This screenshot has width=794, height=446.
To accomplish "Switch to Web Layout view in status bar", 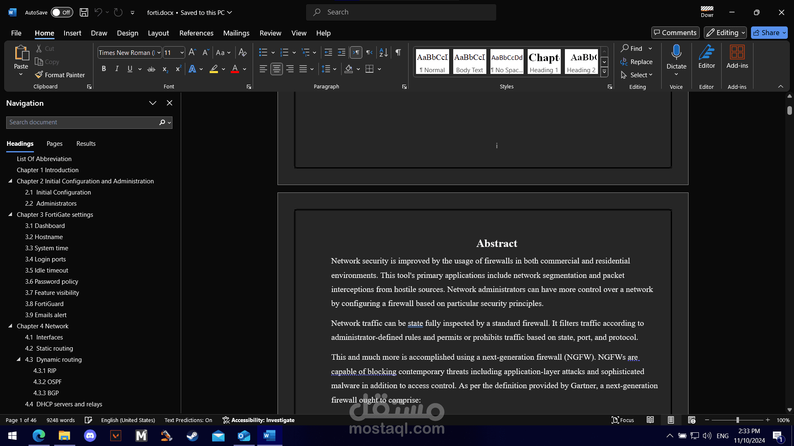I will point(691,420).
